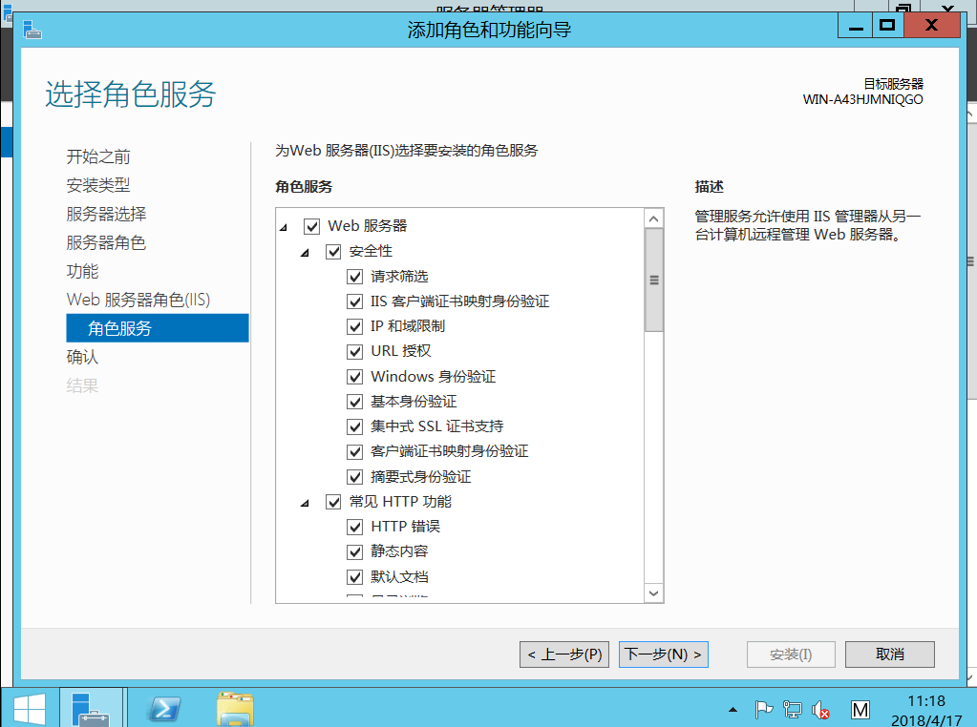Viewport: 977px width, 727px height.
Task: Click the wizard title bar icon
Action: tap(32, 30)
